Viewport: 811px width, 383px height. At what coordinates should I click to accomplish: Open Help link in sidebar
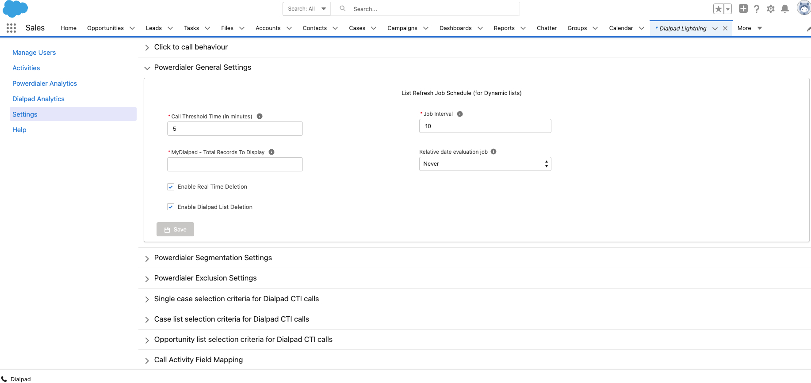pos(19,130)
